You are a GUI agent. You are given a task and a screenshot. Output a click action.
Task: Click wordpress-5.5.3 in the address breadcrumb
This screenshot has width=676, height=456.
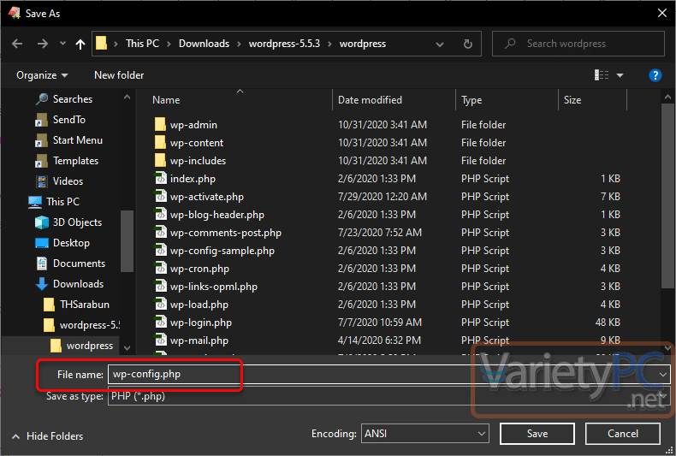pos(285,44)
